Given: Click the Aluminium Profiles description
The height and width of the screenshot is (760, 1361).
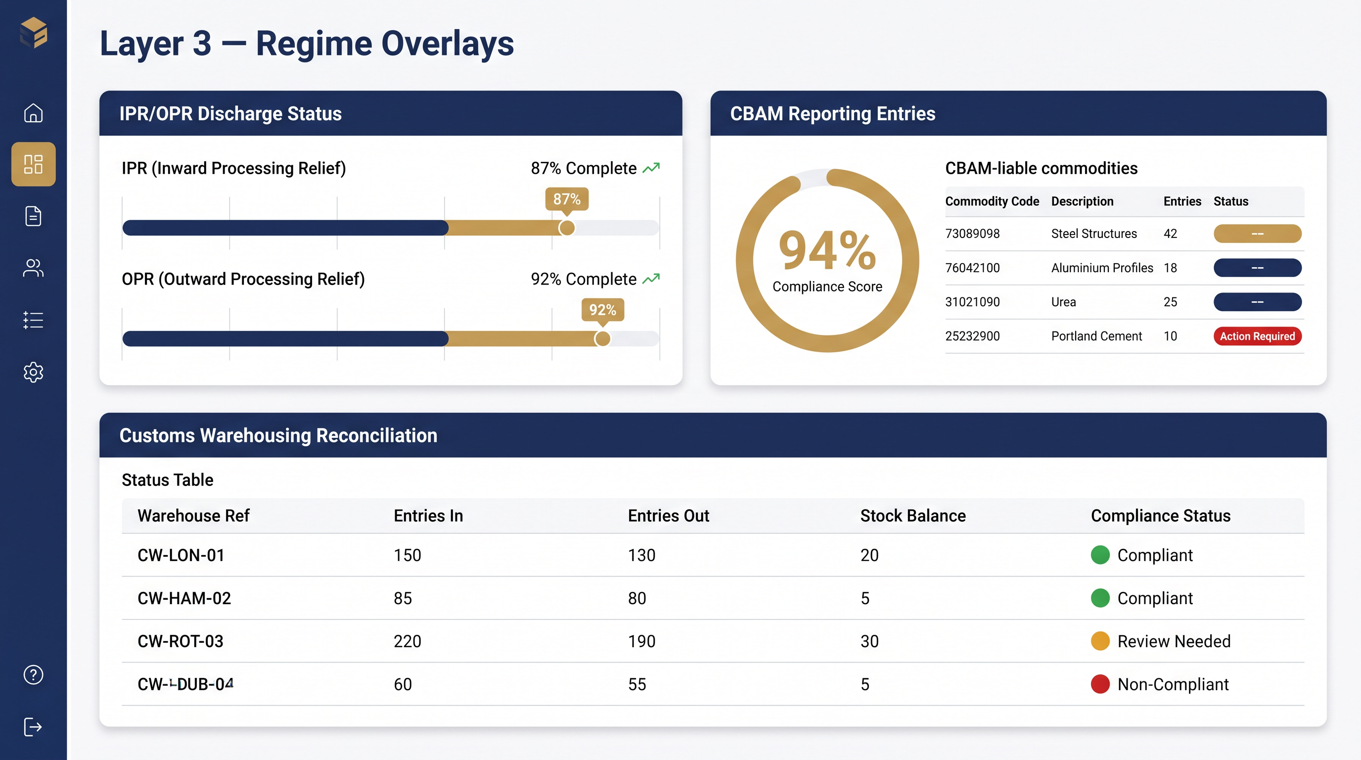Looking at the screenshot, I should [x=1102, y=268].
